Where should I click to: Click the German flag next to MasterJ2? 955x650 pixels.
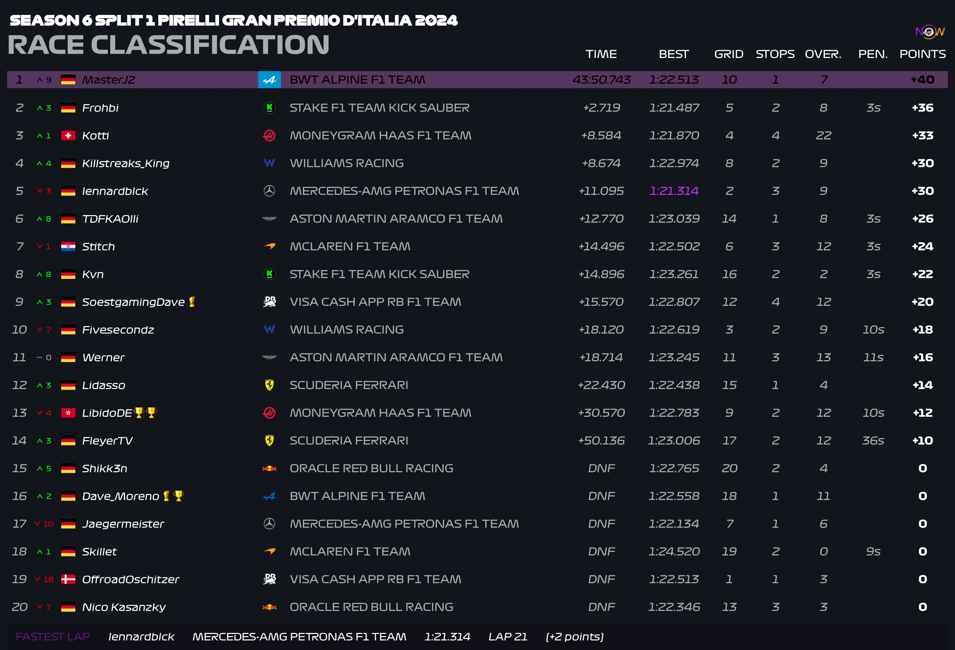pos(68,80)
